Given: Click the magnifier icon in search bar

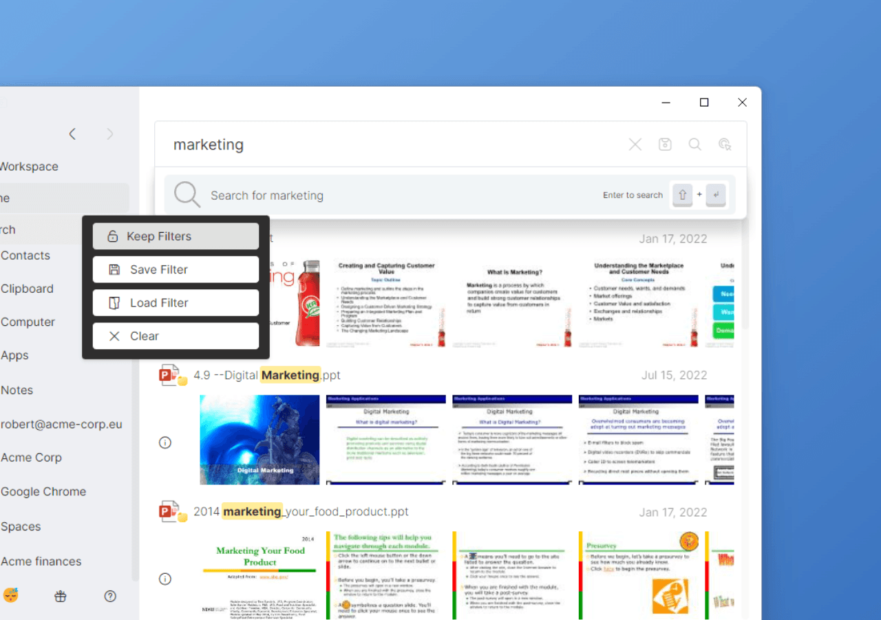Looking at the screenshot, I should coord(695,145).
